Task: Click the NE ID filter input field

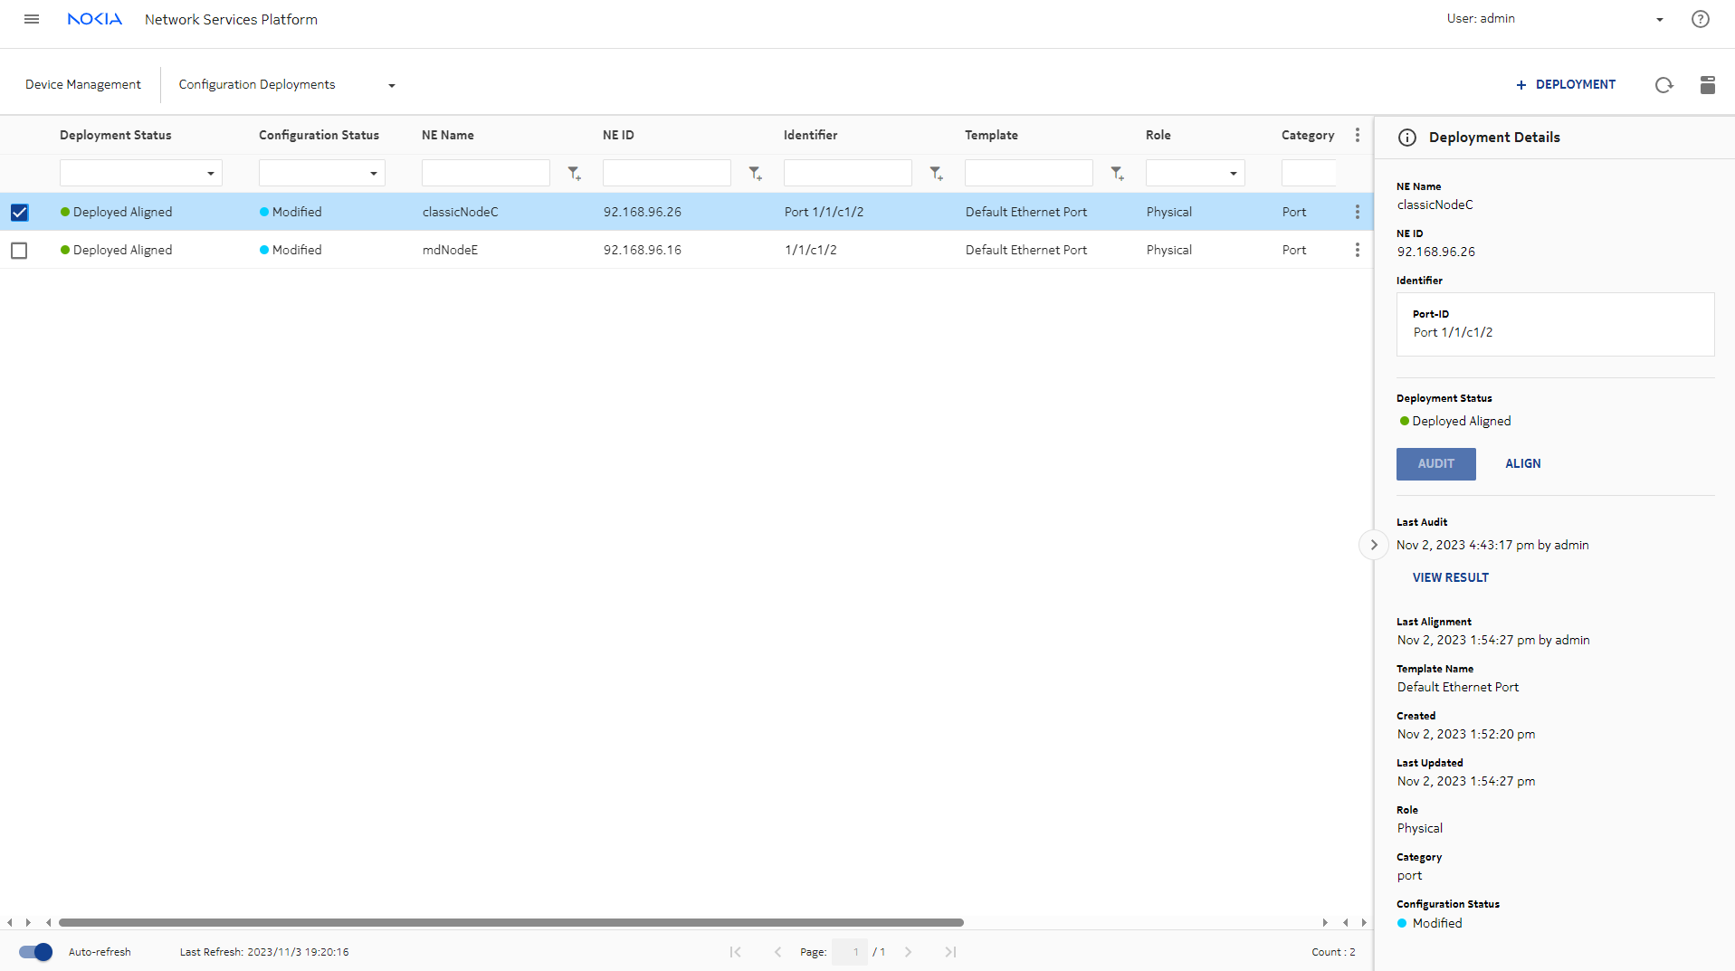Action: (666, 173)
